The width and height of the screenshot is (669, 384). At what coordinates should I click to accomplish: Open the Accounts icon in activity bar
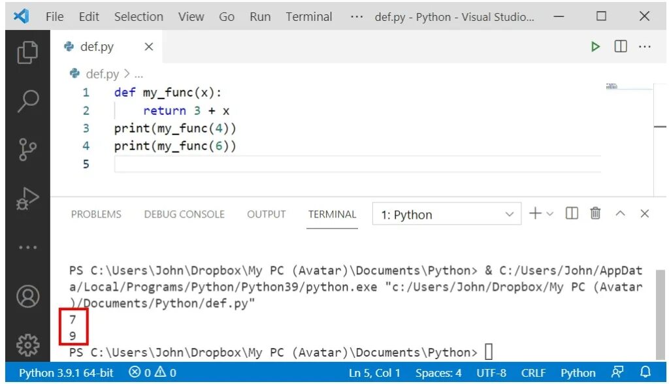pyautogui.click(x=27, y=296)
